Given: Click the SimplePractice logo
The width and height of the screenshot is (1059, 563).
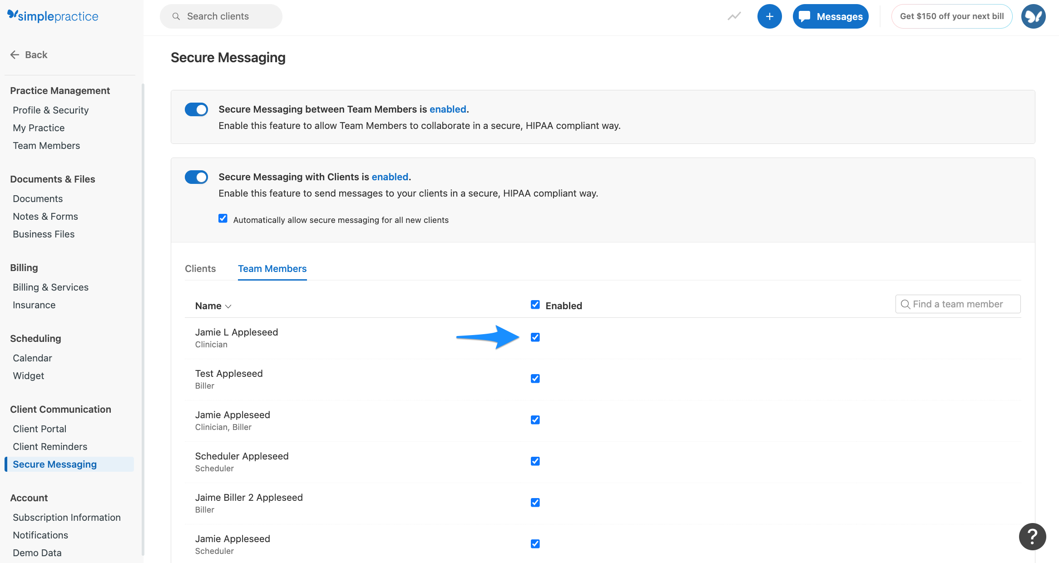Looking at the screenshot, I should coord(52,16).
